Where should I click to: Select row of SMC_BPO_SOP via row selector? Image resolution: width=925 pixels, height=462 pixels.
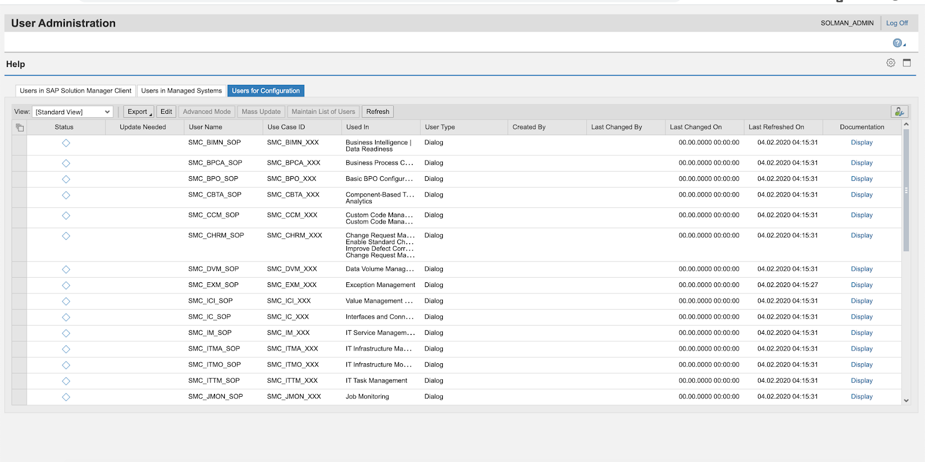[19, 180]
